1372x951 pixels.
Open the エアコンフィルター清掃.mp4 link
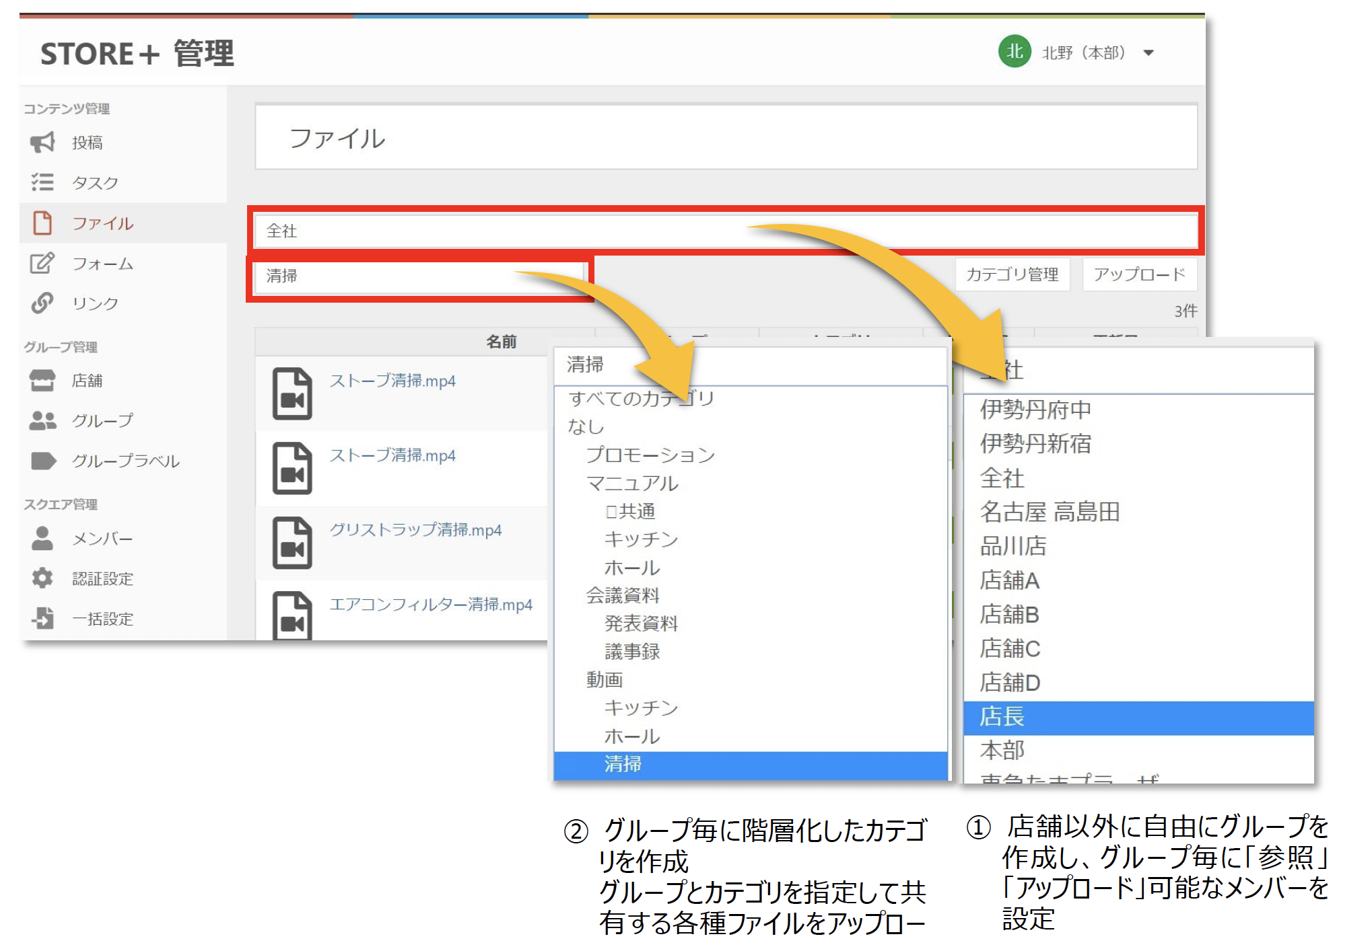tap(431, 605)
